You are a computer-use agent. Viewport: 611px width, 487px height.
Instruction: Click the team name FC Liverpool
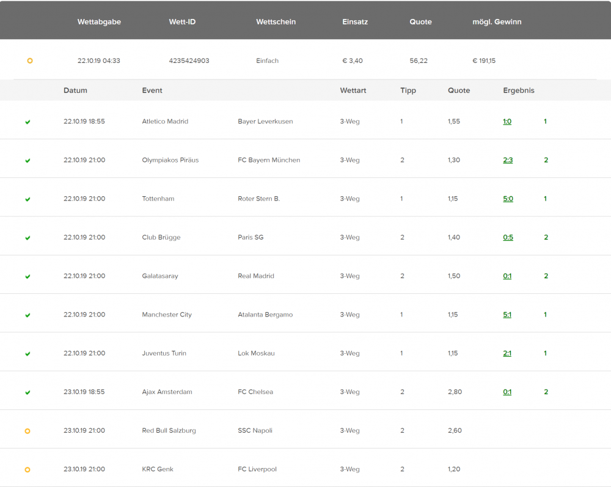coord(257,469)
